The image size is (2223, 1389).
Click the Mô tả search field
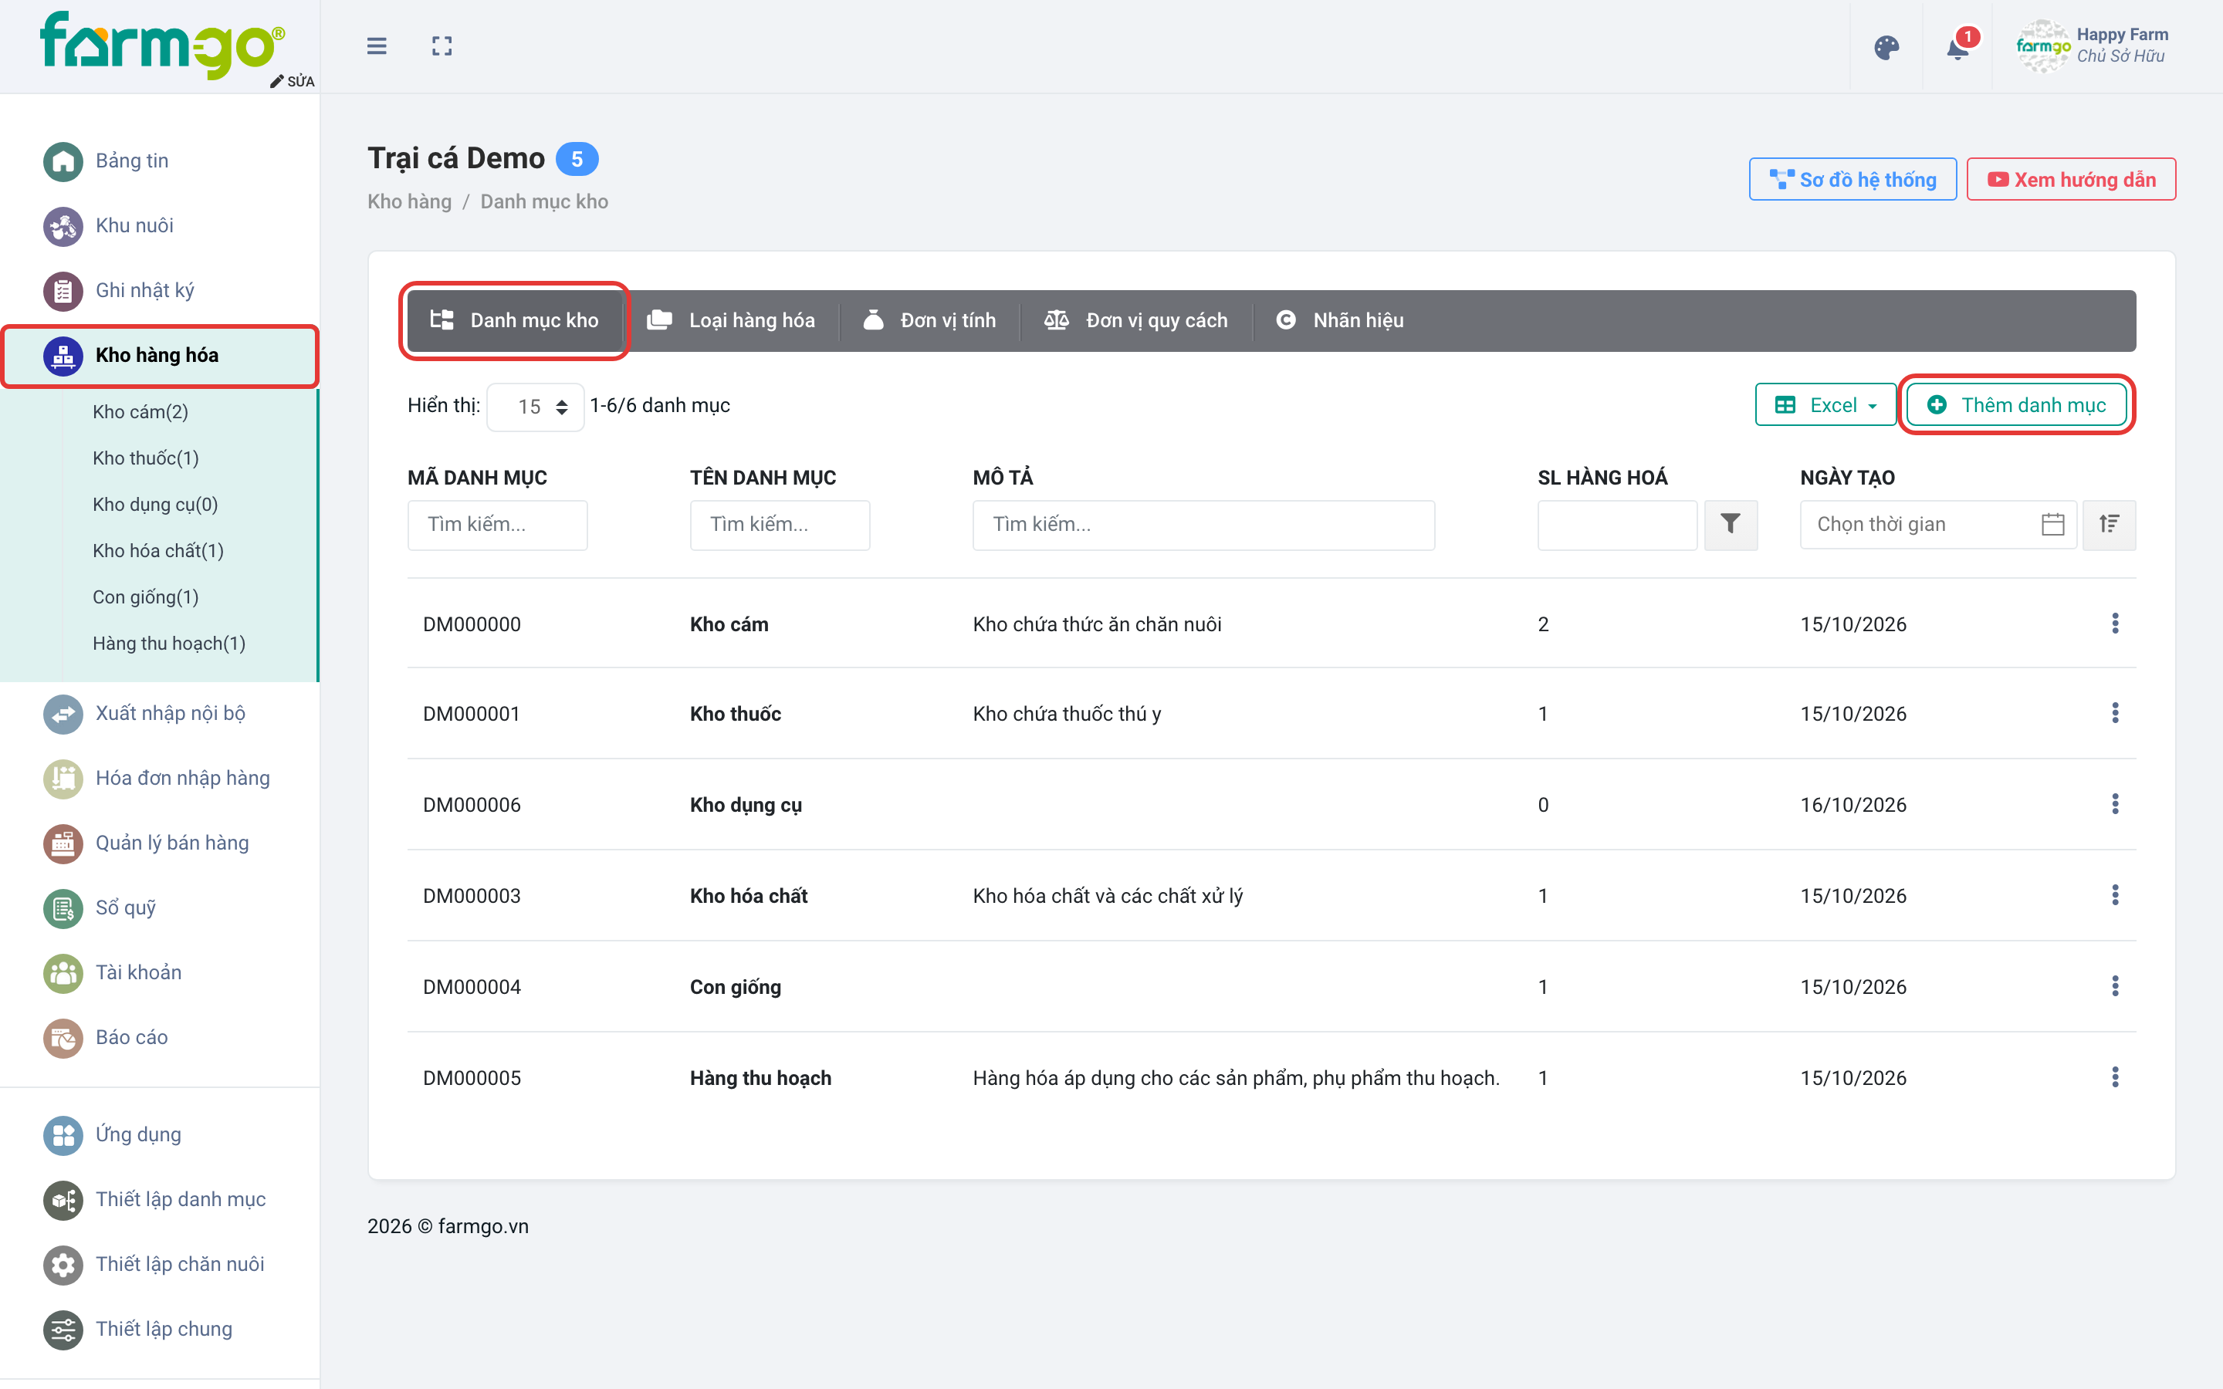(x=1203, y=525)
